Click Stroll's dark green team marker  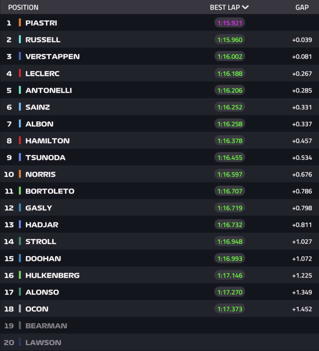pos(20,241)
